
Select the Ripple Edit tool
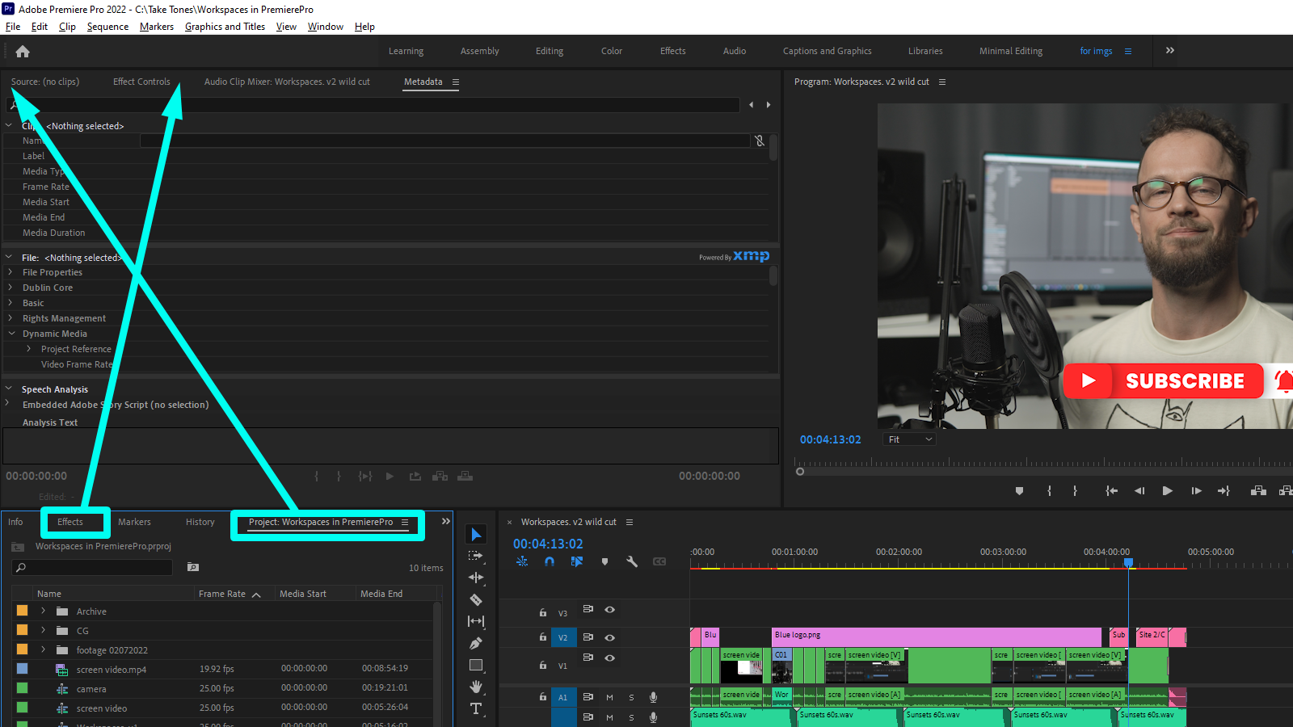tap(476, 578)
